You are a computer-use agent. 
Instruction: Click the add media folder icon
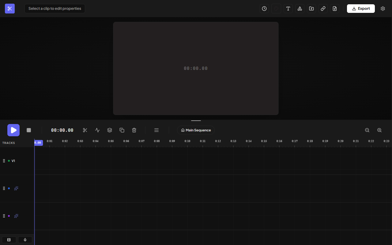pos(311,9)
